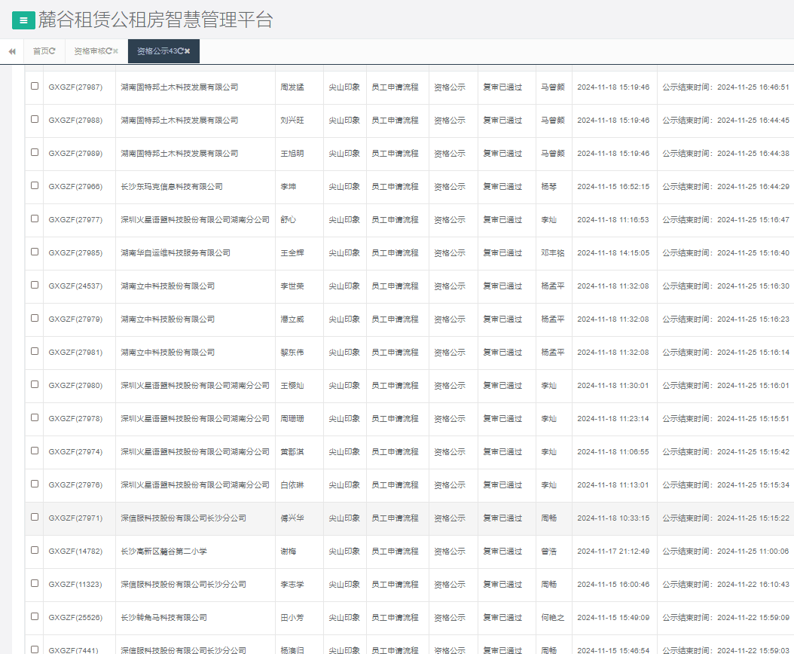Check the box for row GXGZF(27987)
This screenshot has width=794, height=654.
click(35, 86)
